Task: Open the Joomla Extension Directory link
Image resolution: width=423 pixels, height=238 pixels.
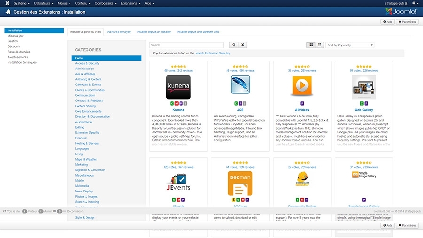Action: (212, 53)
